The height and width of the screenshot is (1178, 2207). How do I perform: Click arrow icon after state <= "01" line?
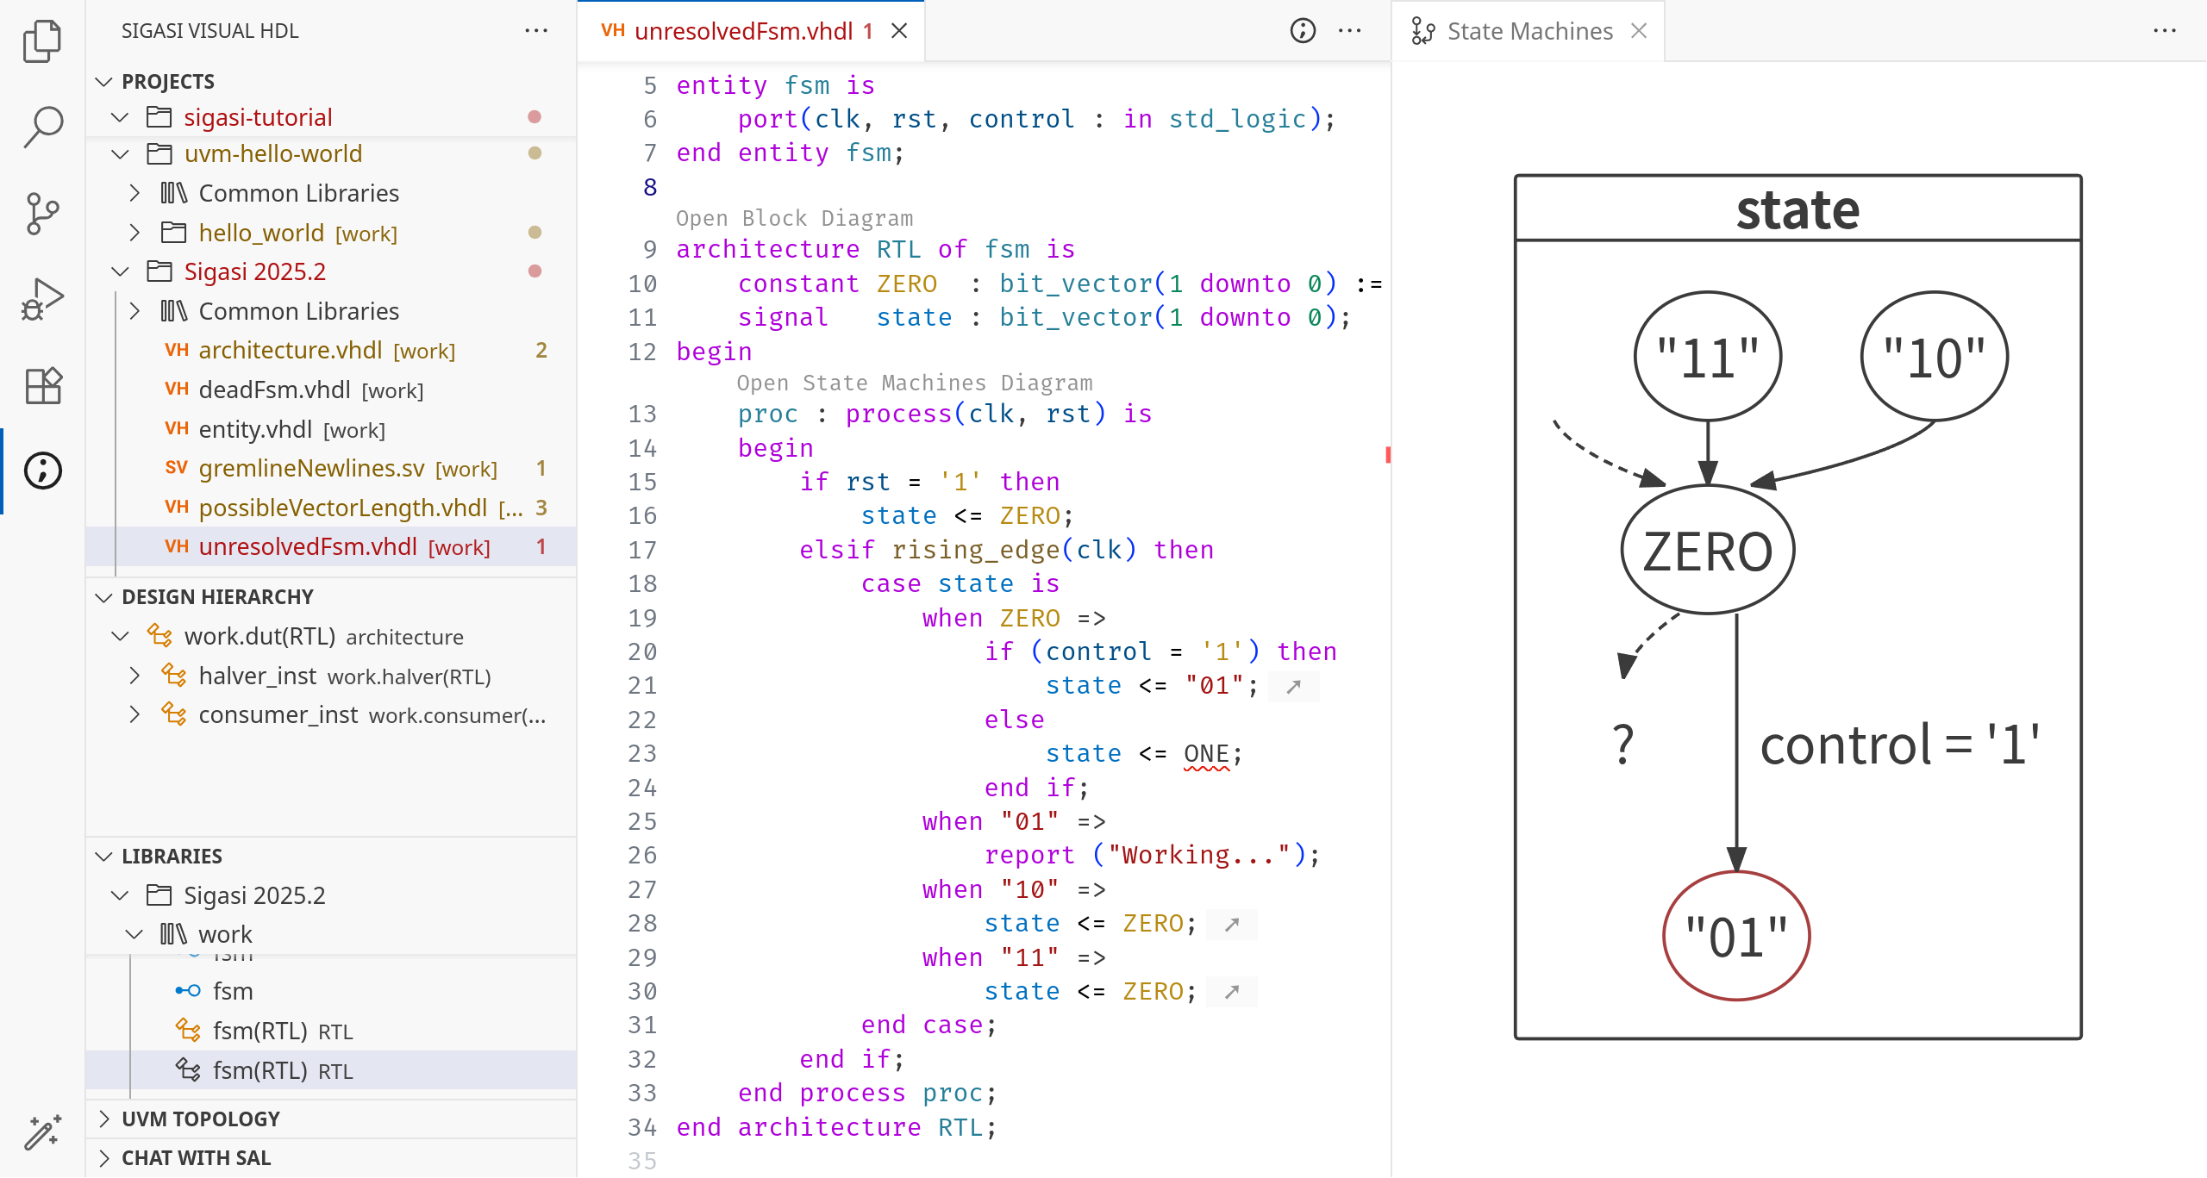(x=1293, y=686)
